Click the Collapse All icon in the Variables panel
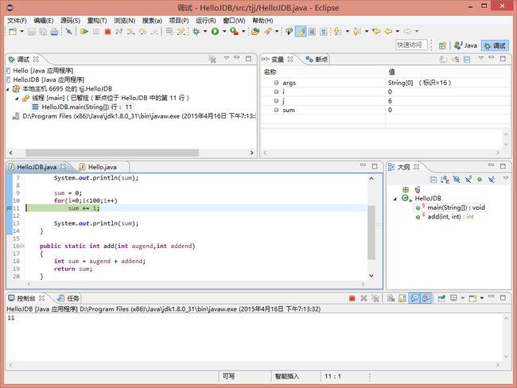The image size is (517, 388). (467, 60)
